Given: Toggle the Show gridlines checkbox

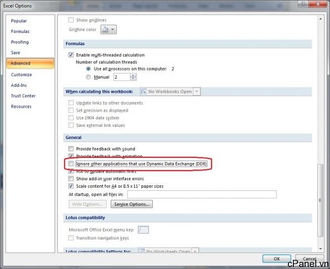Looking at the screenshot, I should coord(71,20).
